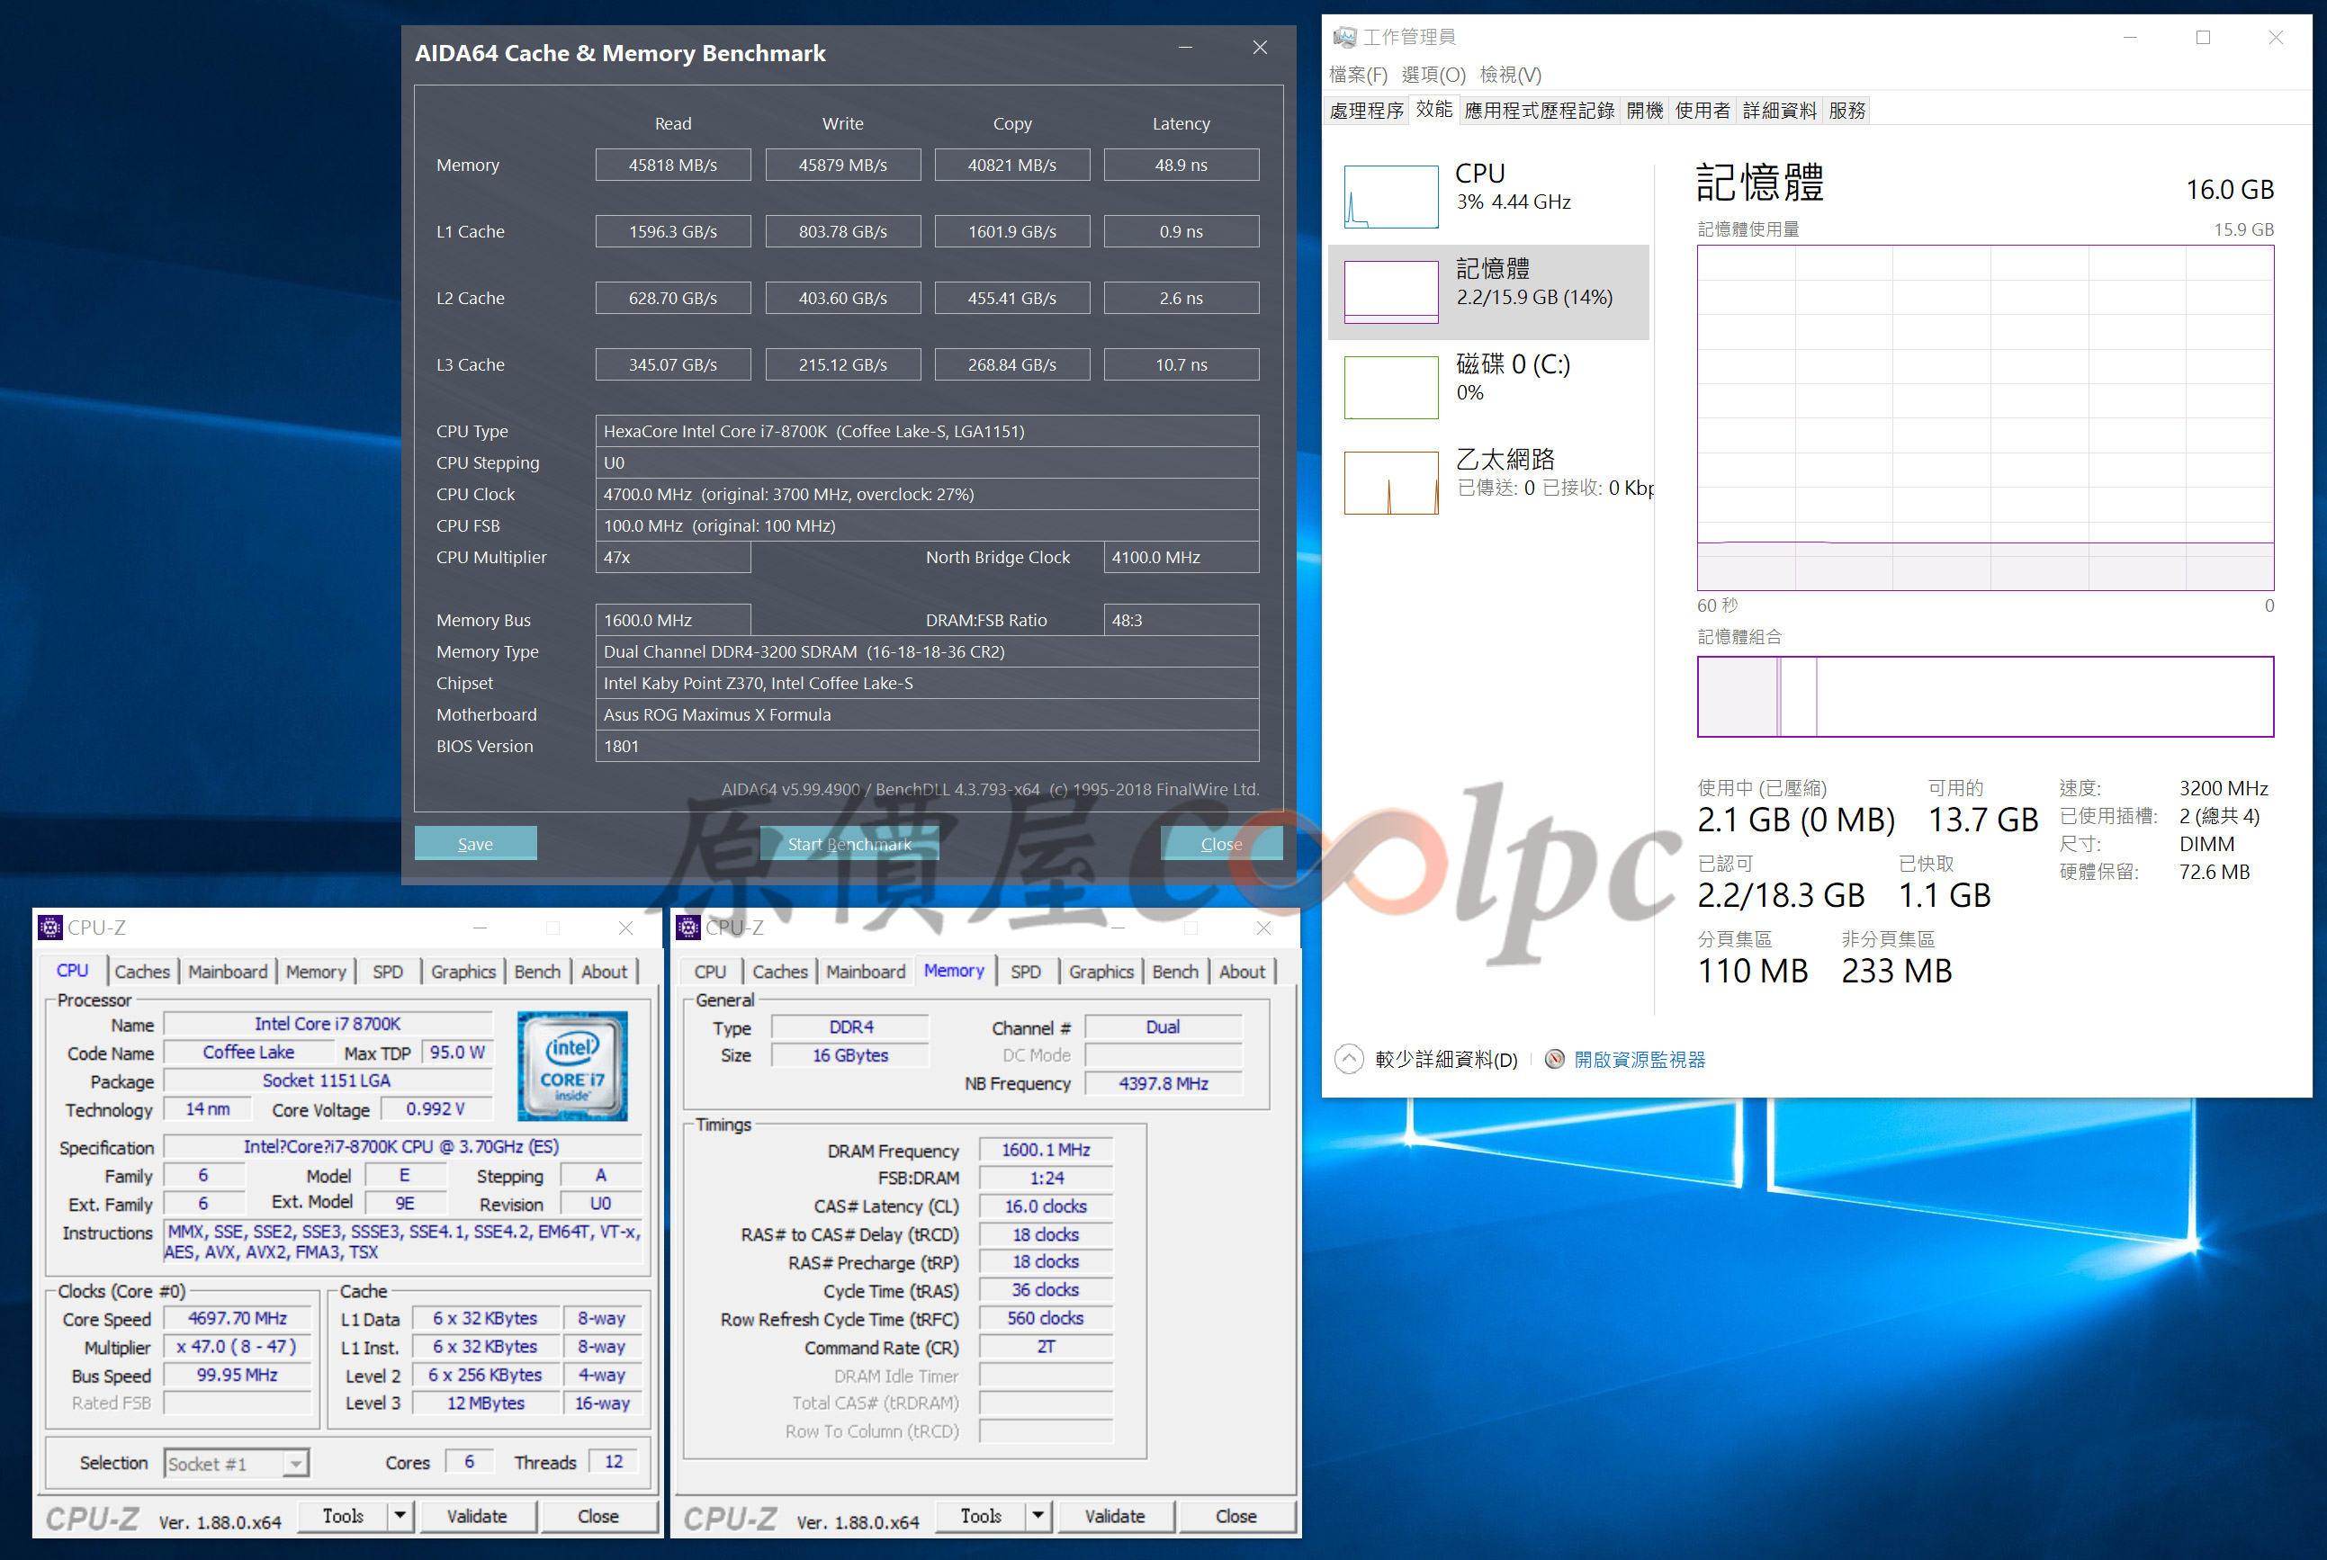Click 較少詳細資料(D) to collapse details
Image resolution: width=2327 pixels, height=1560 pixels.
coord(1447,1060)
